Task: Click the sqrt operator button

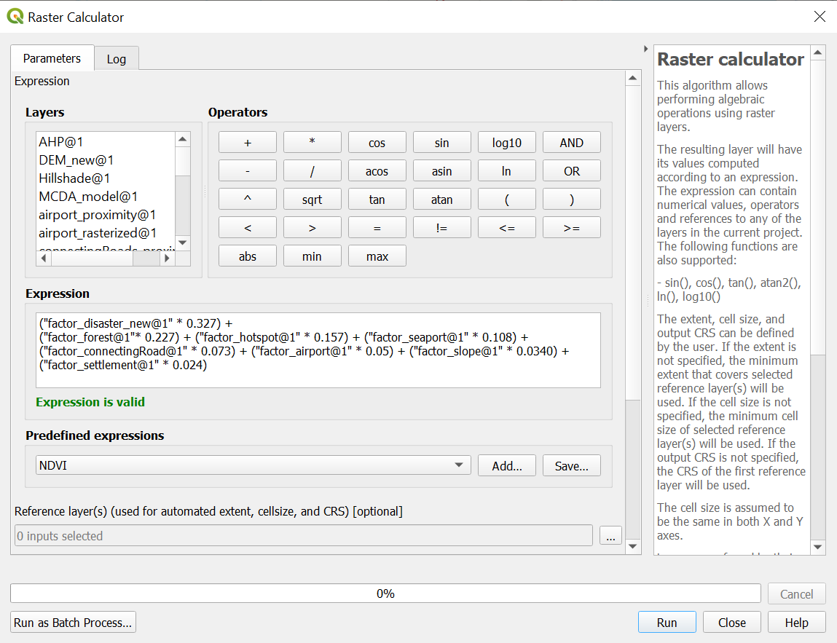Action: tap(312, 200)
